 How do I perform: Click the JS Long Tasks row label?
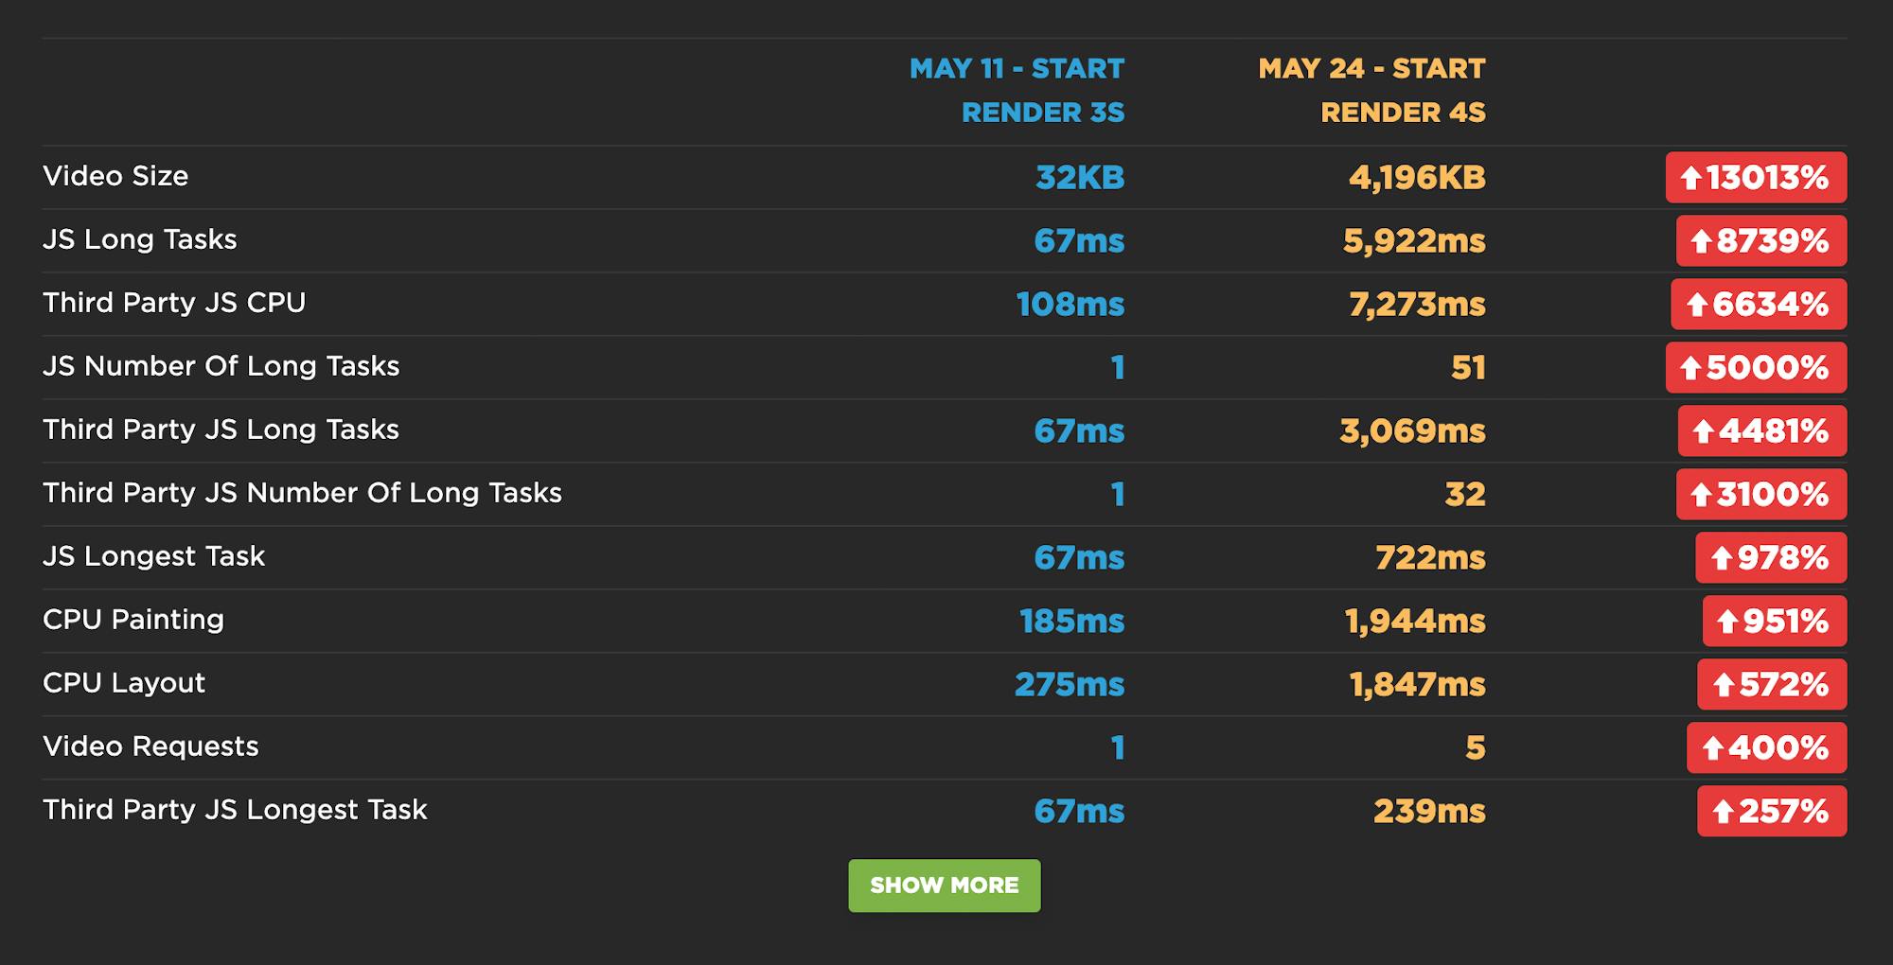point(140,239)
